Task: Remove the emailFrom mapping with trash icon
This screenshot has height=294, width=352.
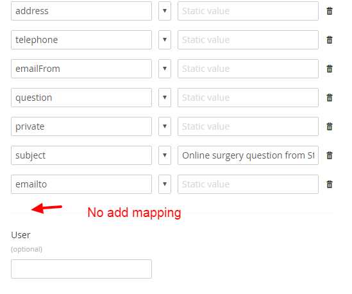Action: [330, 69]
